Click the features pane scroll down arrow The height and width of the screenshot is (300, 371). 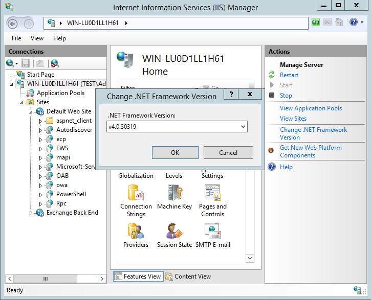click(x=250, y=258)
